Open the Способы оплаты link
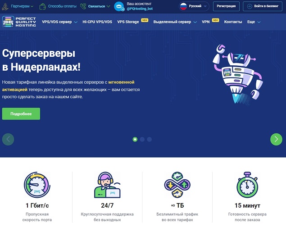This screenshot has height=232, width=286. pyautogui.click(x=62, y=6)
